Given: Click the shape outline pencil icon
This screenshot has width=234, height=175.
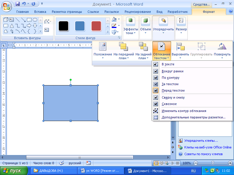Looking at the screenshot, I should tap(114, 26).
